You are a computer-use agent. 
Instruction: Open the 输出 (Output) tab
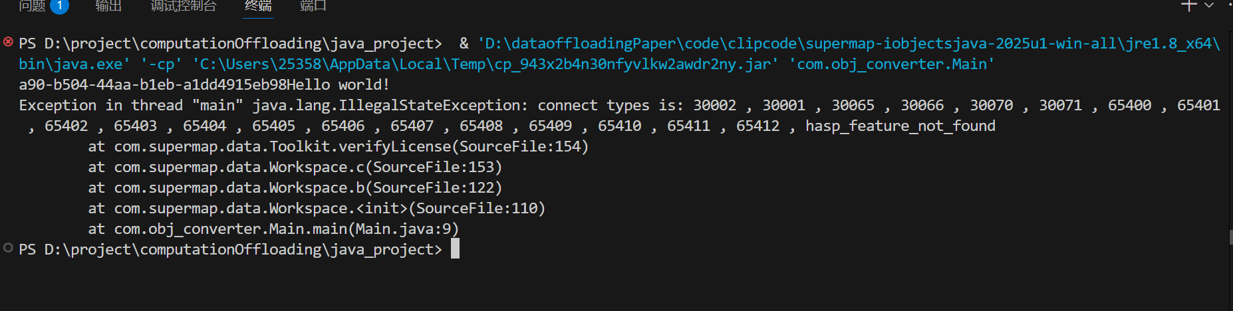[108, 5]
